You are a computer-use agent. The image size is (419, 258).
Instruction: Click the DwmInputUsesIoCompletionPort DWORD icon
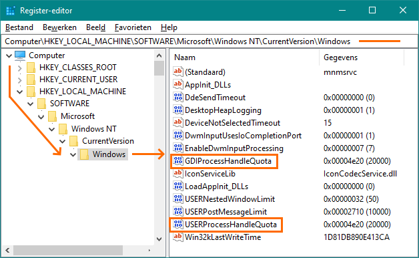click(178, 135)
